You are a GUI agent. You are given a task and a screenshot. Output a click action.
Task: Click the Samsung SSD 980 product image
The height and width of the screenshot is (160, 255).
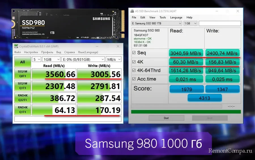click(x=68, y=24)
